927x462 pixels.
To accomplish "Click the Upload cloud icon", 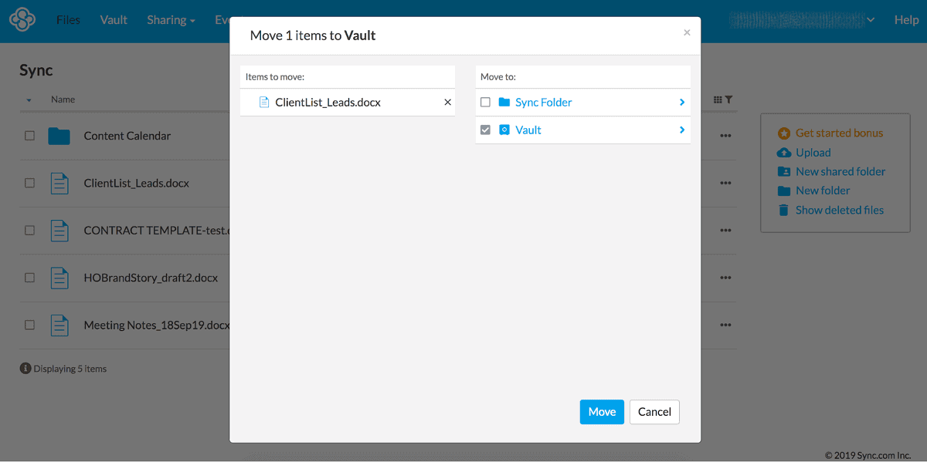I will (785, 152).
